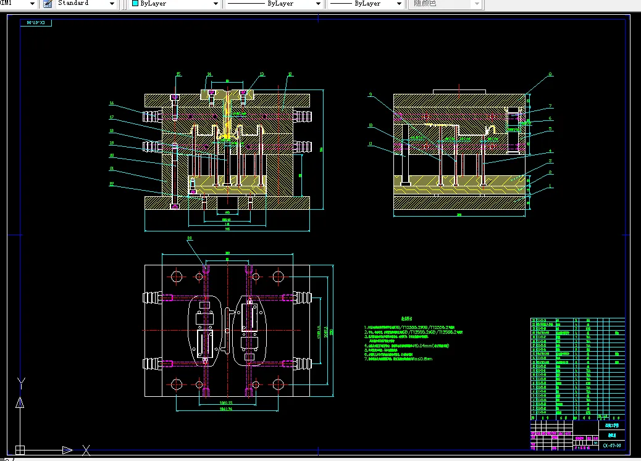Select part balloon number 5 in side view

point(550,129)
